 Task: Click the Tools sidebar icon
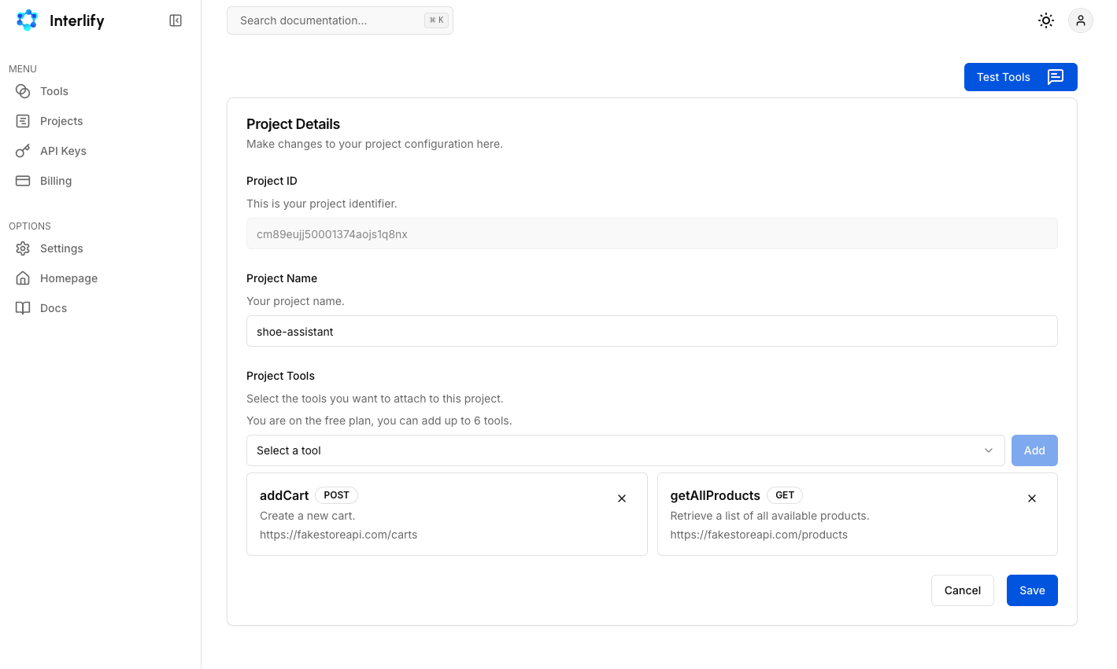tap(23, 91)
